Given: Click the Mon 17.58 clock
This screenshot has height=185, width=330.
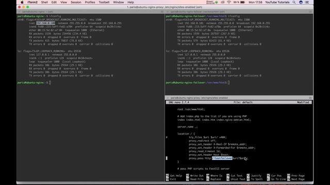Looking at the screenshot, I should pos(255,2).
